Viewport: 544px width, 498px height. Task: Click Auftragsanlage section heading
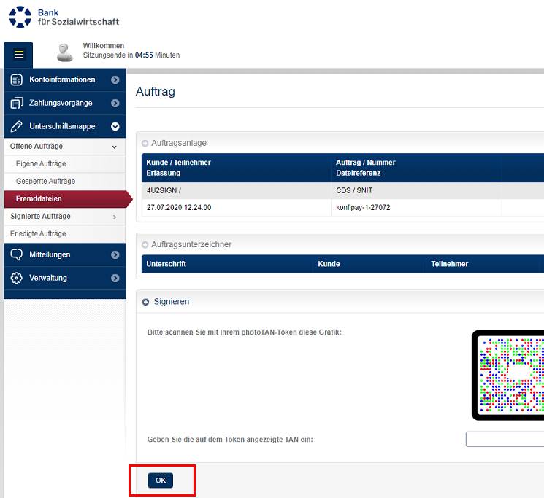coord(179,143)
